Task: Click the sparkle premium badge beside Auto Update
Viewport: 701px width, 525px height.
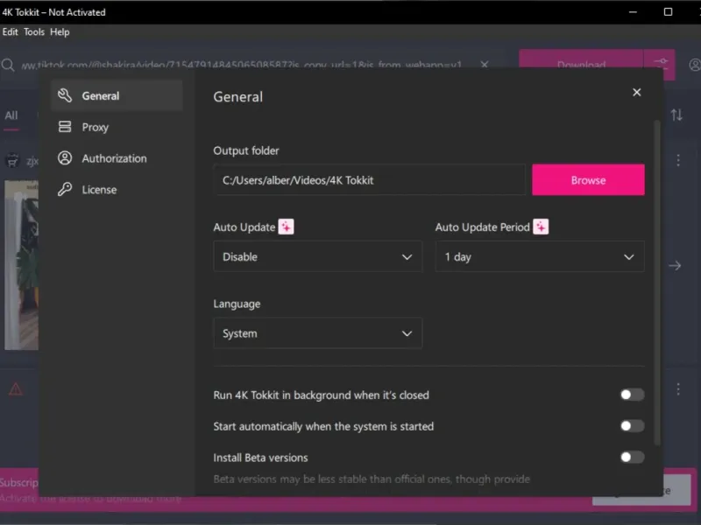Action: tap(286, 227)
